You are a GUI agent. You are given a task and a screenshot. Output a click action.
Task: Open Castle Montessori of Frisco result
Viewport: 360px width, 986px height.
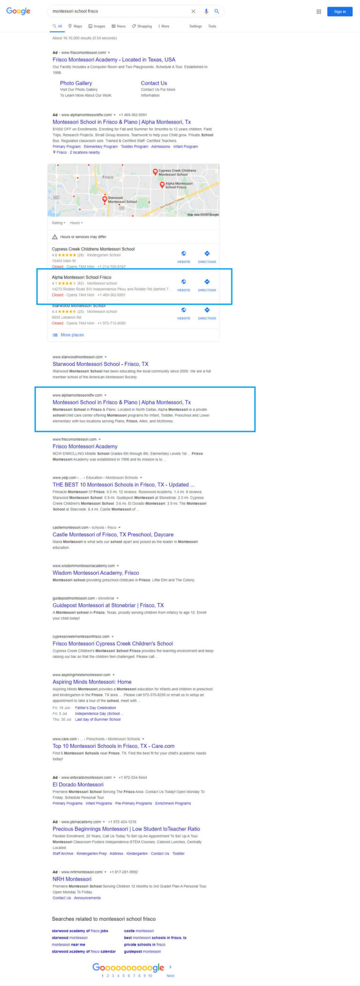coord(113,534)
